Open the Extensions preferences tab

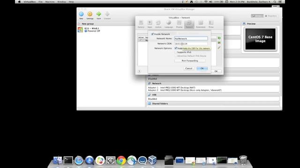[201, 24]
